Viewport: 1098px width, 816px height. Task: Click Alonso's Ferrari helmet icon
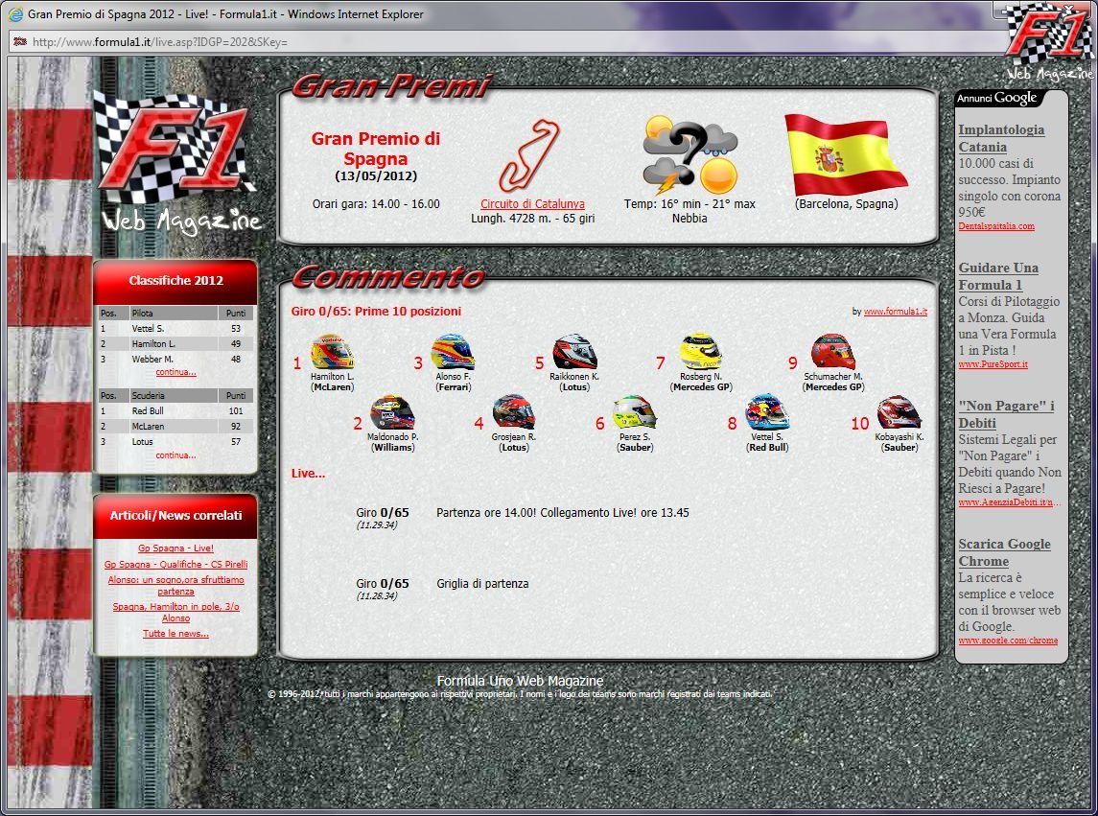(x=453, y=352)
